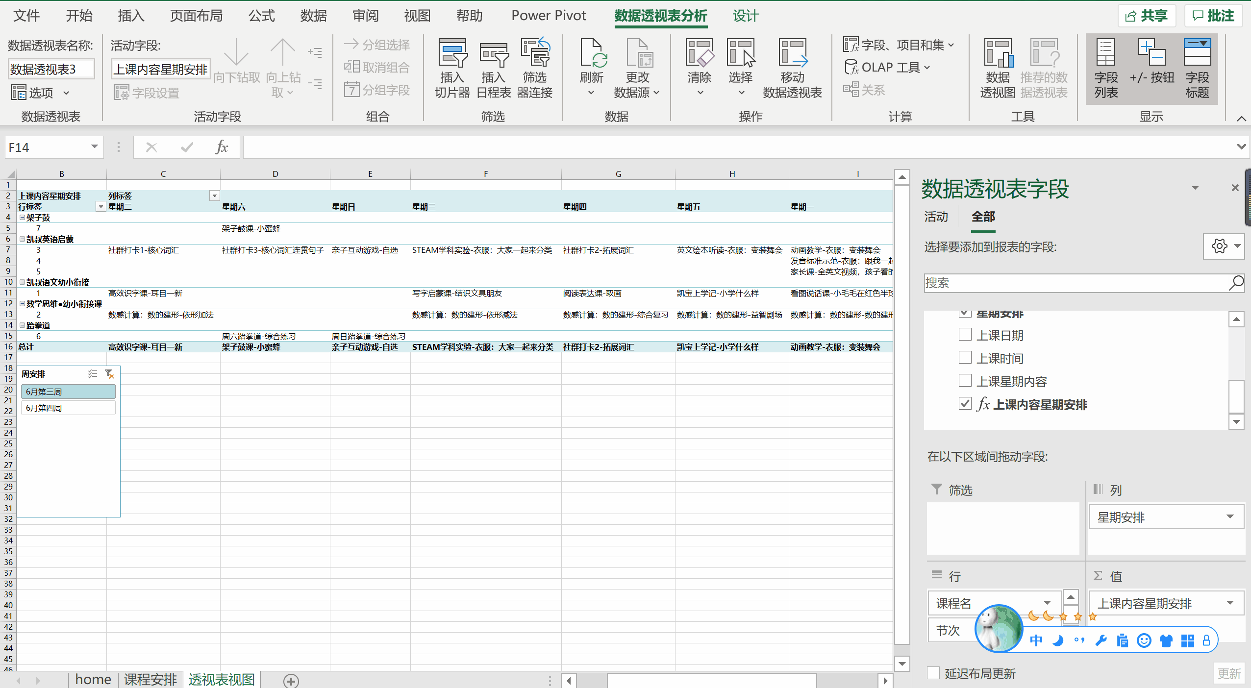Uncheck the 上课内容星期安排 field checkbox

[x=965, y=404]
